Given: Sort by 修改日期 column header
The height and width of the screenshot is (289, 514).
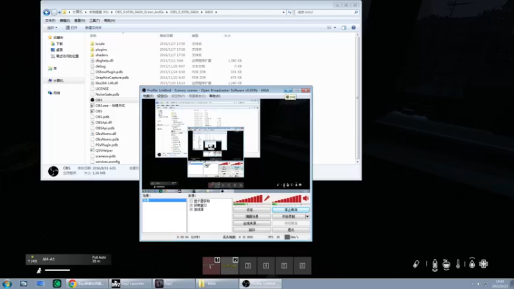Looking at the screenshot, I should pos(166,36).
